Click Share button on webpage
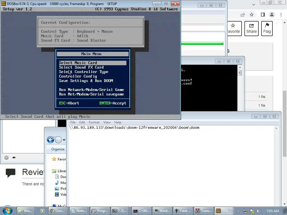Viewport: 287px width, 215px height. pos(251,29)
